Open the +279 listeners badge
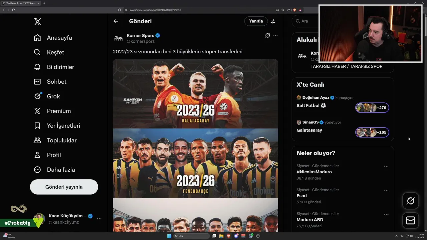Screen dimensions: 427x240 pyautogui.click(x=372, y=108)
